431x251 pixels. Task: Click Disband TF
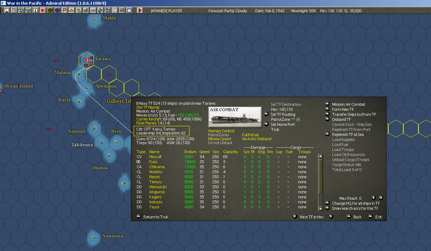(341, 120)
